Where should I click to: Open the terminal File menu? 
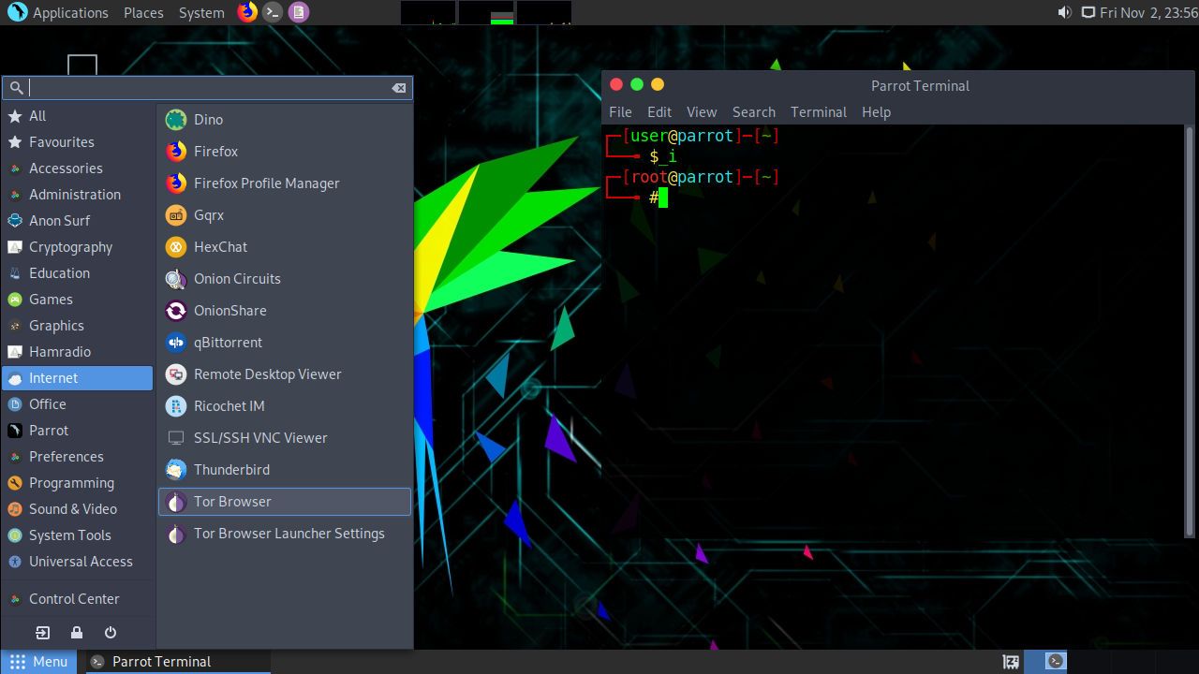point(620,111)
